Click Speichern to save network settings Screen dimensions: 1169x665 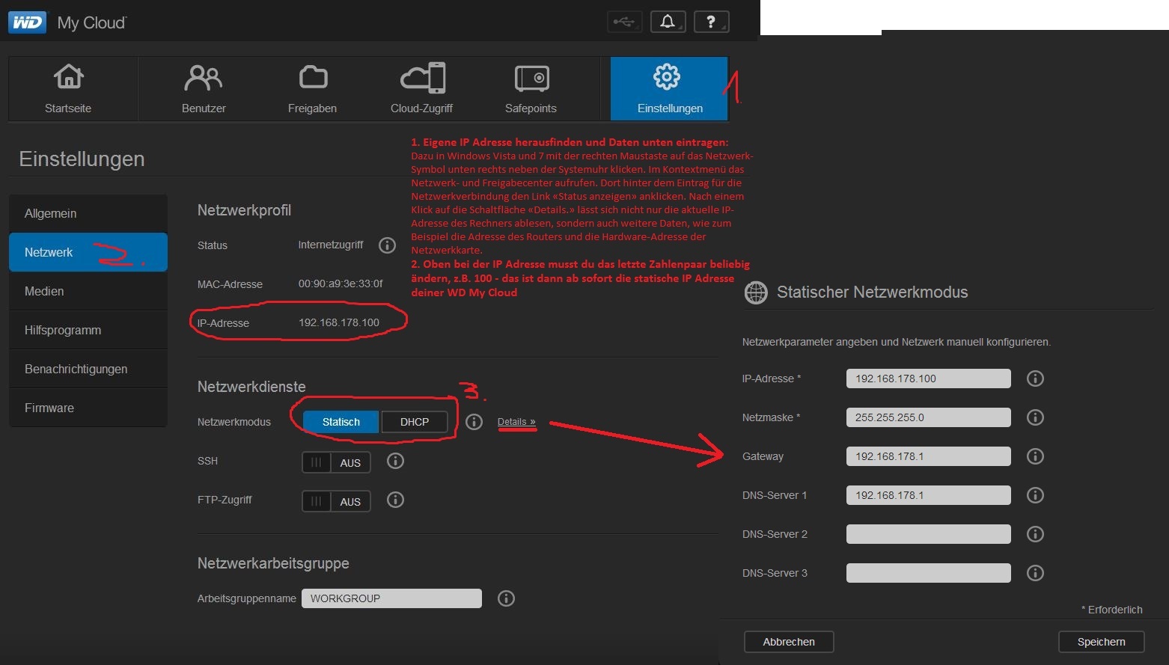point(1101,642)
